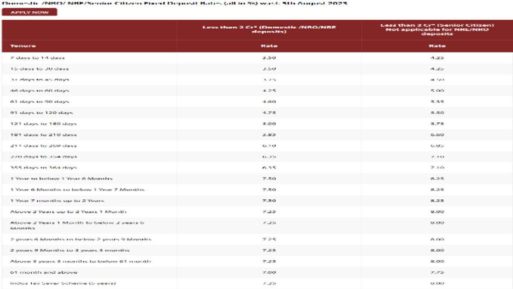The image size is (513, 289).
Task: Select Above 3 years 3 months to below 61 month
Action: tap(81, 262)
